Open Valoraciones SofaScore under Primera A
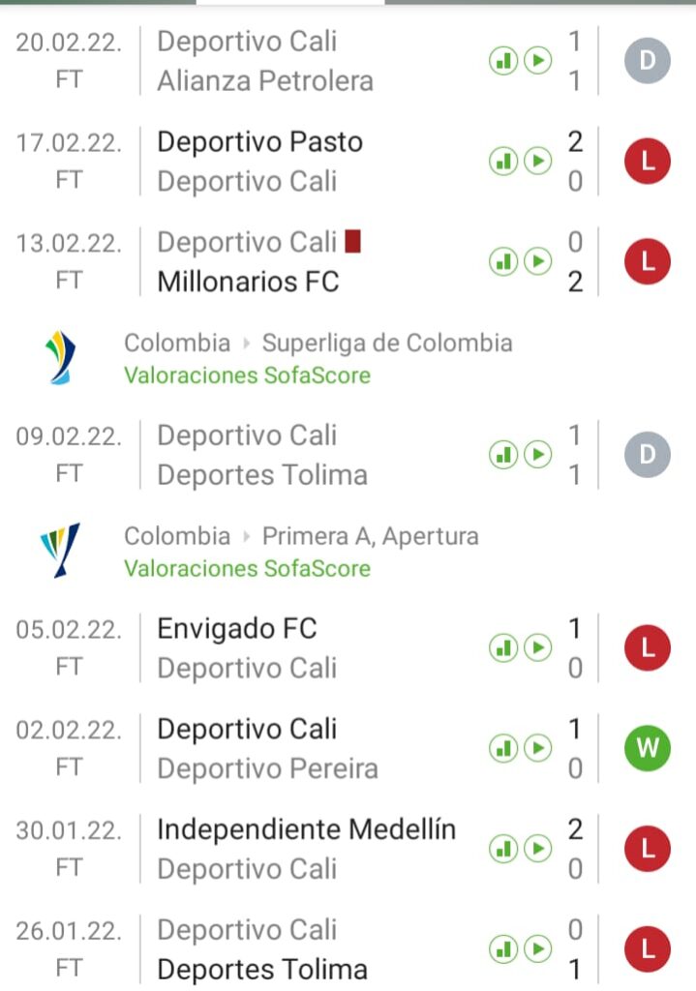Screen dimensions: 696x991 tap(247, 568)
